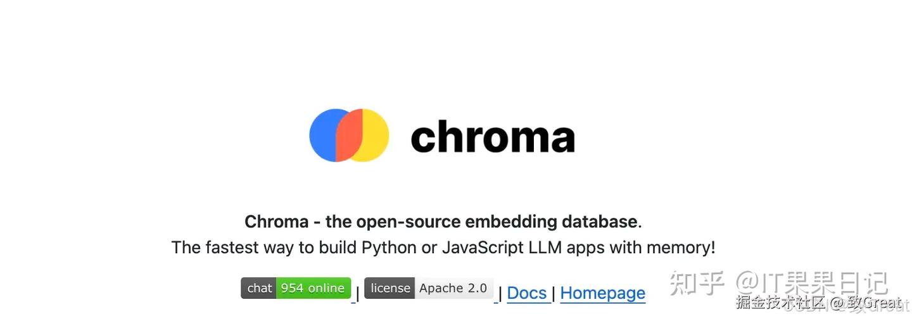Click the blue circle of the Chroma logo

click(x=322, y=135)
